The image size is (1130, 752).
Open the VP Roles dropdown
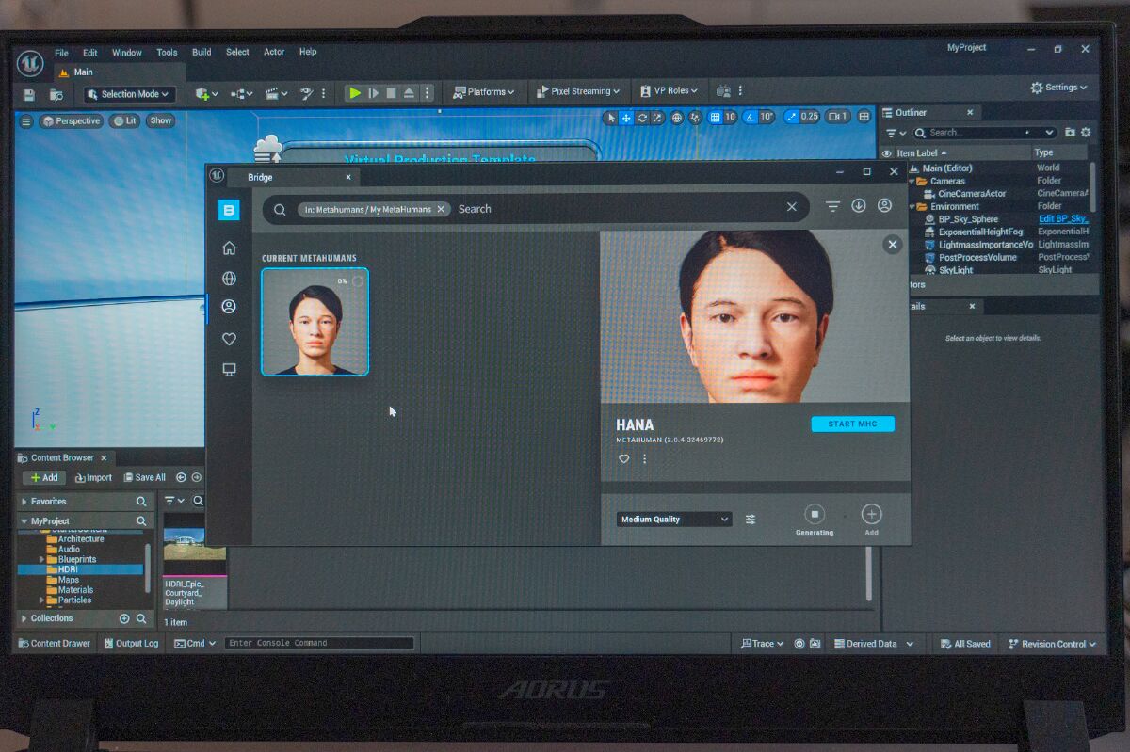click(669, 90)
